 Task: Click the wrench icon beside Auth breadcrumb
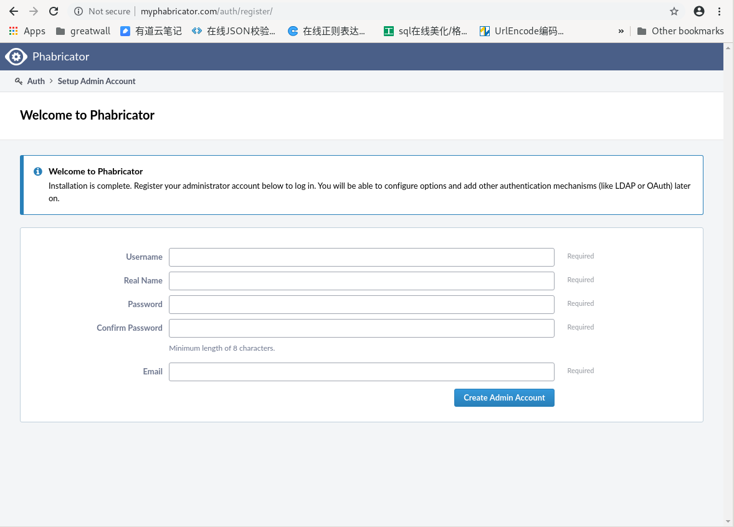(x=18, y=81)
